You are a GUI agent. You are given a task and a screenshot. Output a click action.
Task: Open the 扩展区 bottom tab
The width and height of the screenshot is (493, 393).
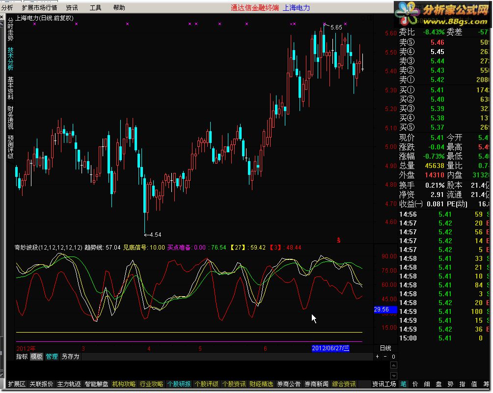17,384
